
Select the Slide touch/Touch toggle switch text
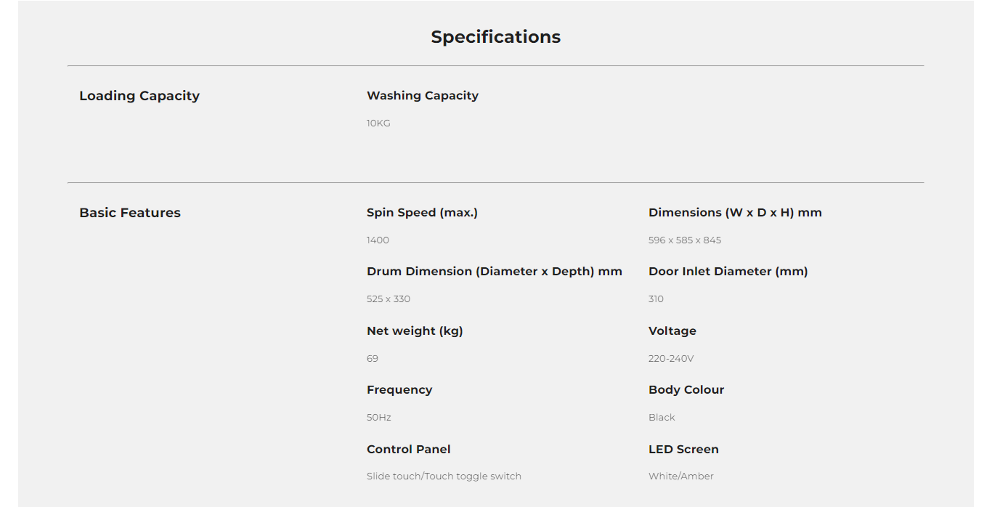444,476
